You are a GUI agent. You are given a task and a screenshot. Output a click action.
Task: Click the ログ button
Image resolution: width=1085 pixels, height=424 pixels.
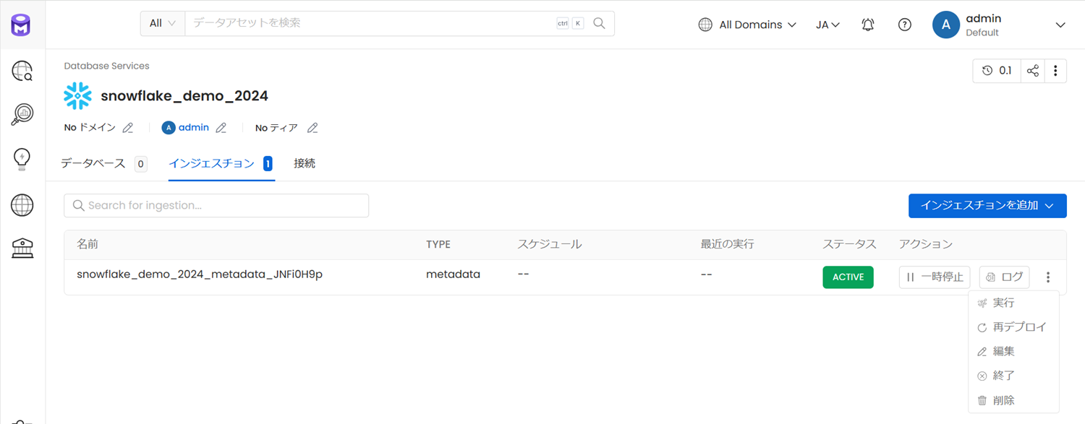coord(1004,277)
